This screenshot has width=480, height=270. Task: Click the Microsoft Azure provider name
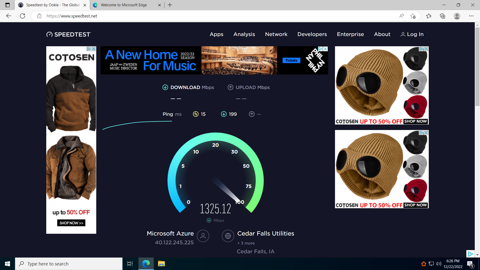pos(170,233)
